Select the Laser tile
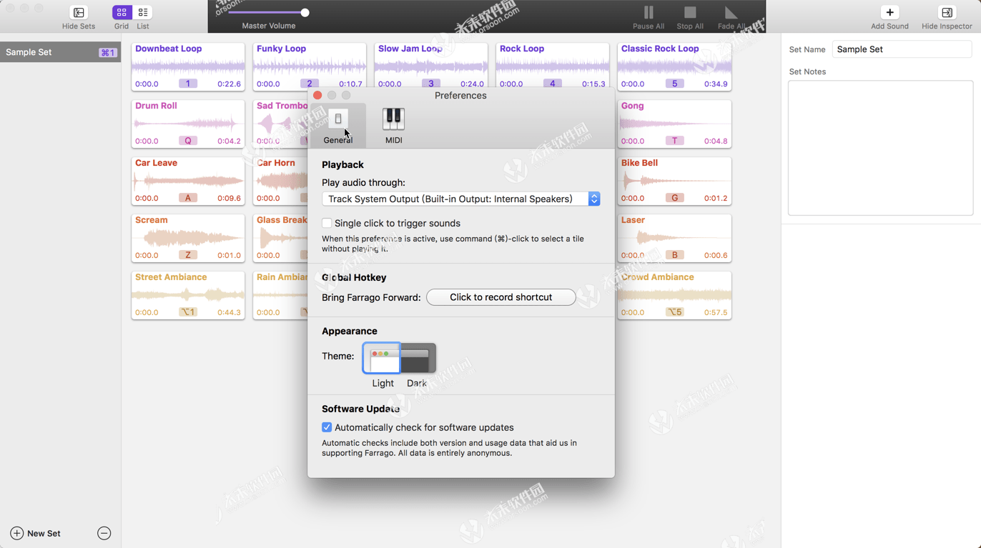The width and height of the screenshot is (981, 548). click(x=674, y=238)
